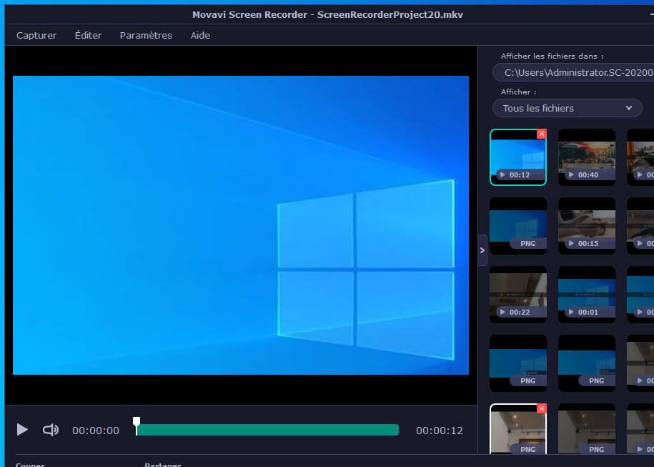Click the total duration 00:00:12
654x467 pixels.
tap(439, 431)
